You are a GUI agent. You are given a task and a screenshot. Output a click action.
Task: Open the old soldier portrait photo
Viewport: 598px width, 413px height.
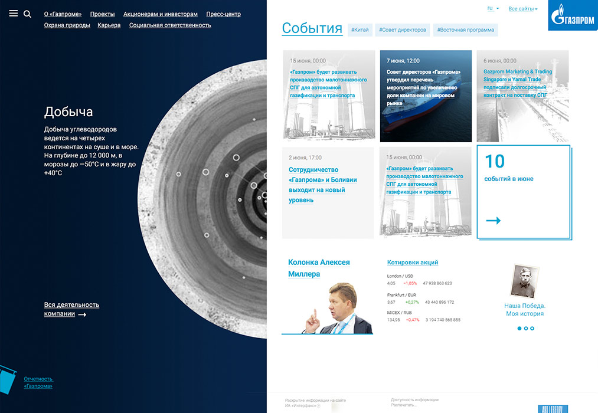tap(524, 281)
